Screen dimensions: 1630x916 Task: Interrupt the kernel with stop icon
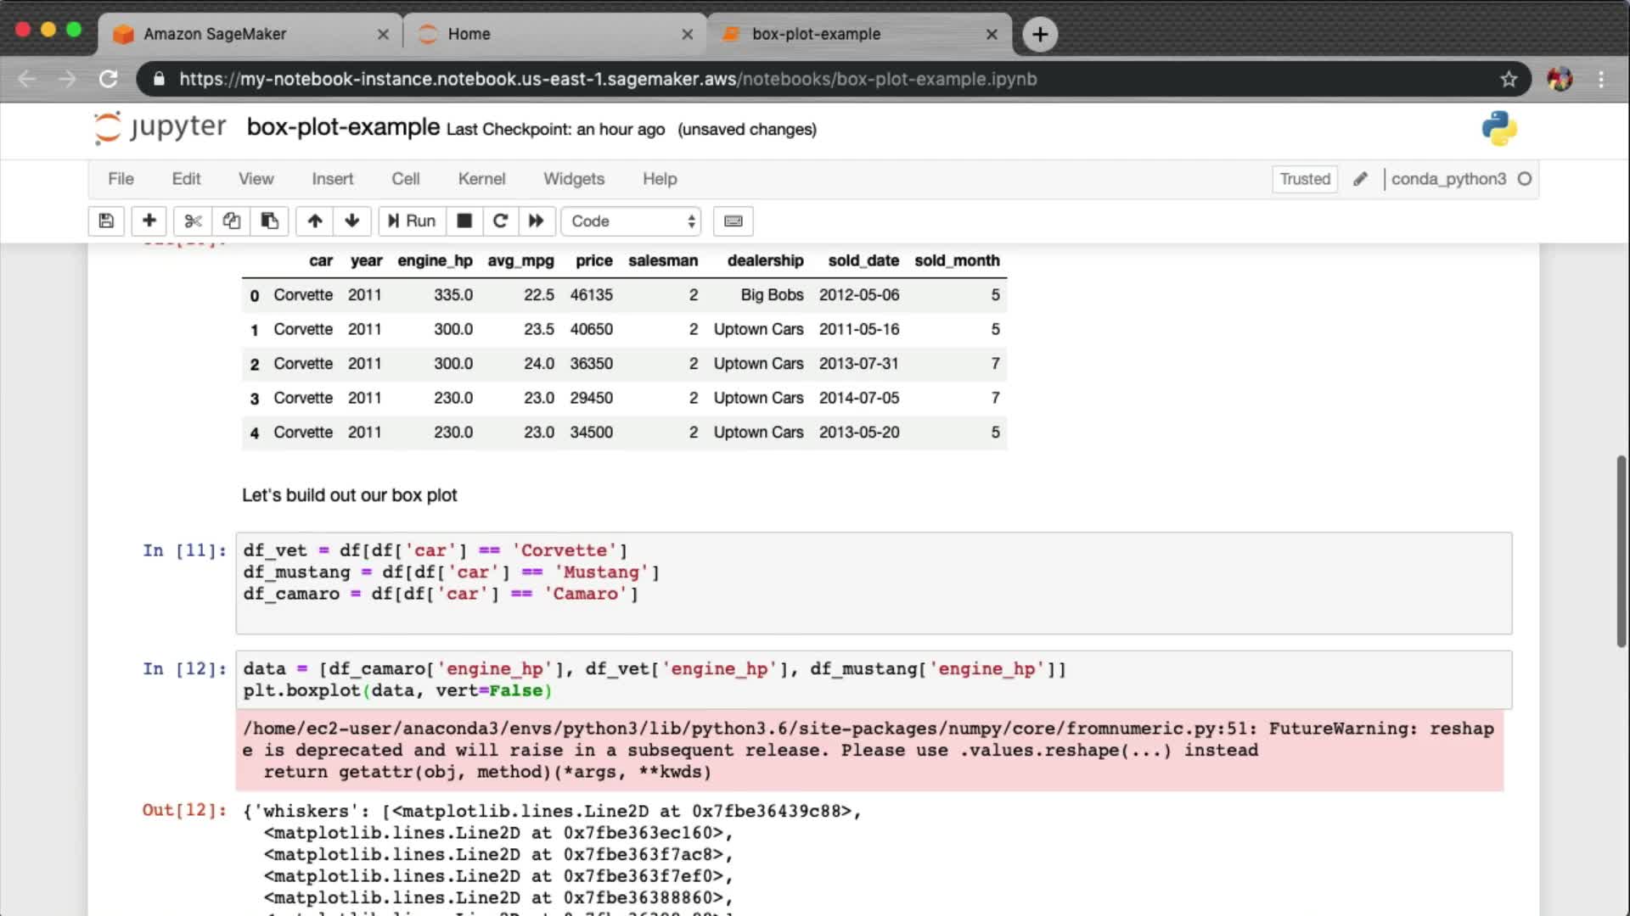(464, 221)
